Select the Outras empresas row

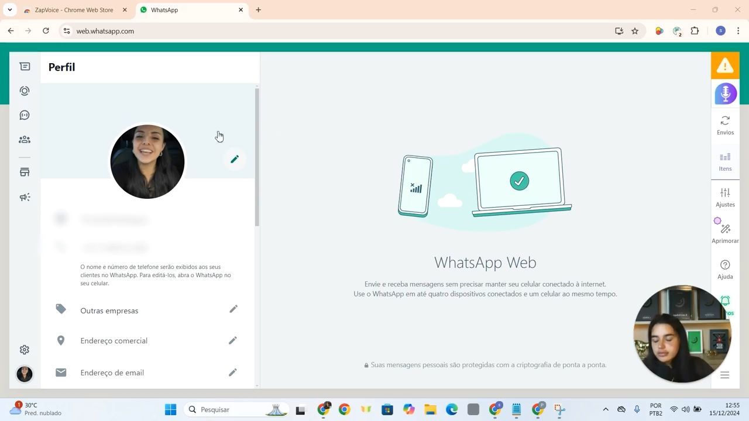[x=147, y=310]
